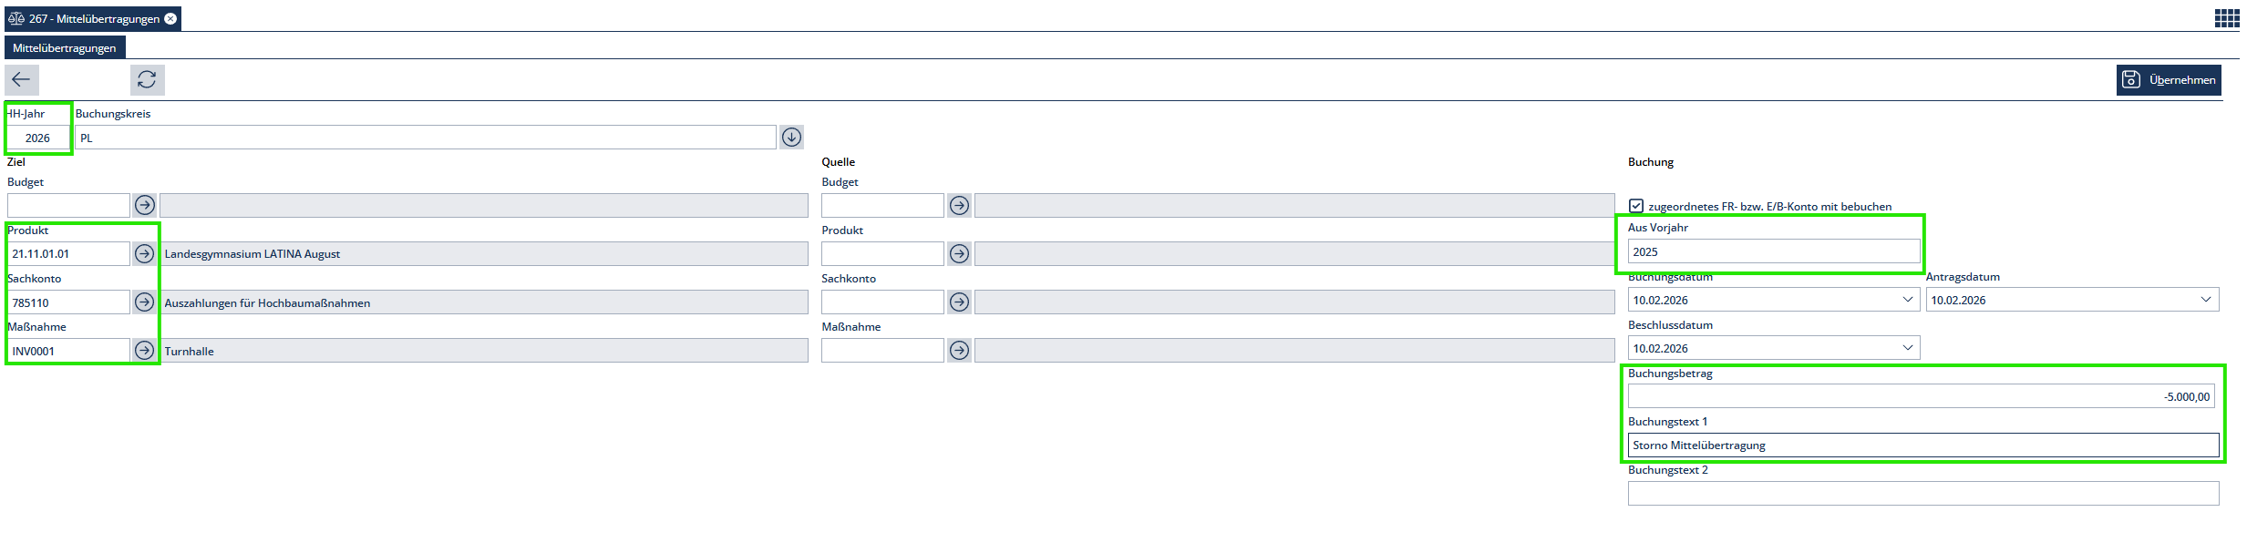This screenshot has width=2247, height=553.
Task: Close the 267 - Mittelübertragungen tab
Action: pos(170,19)
